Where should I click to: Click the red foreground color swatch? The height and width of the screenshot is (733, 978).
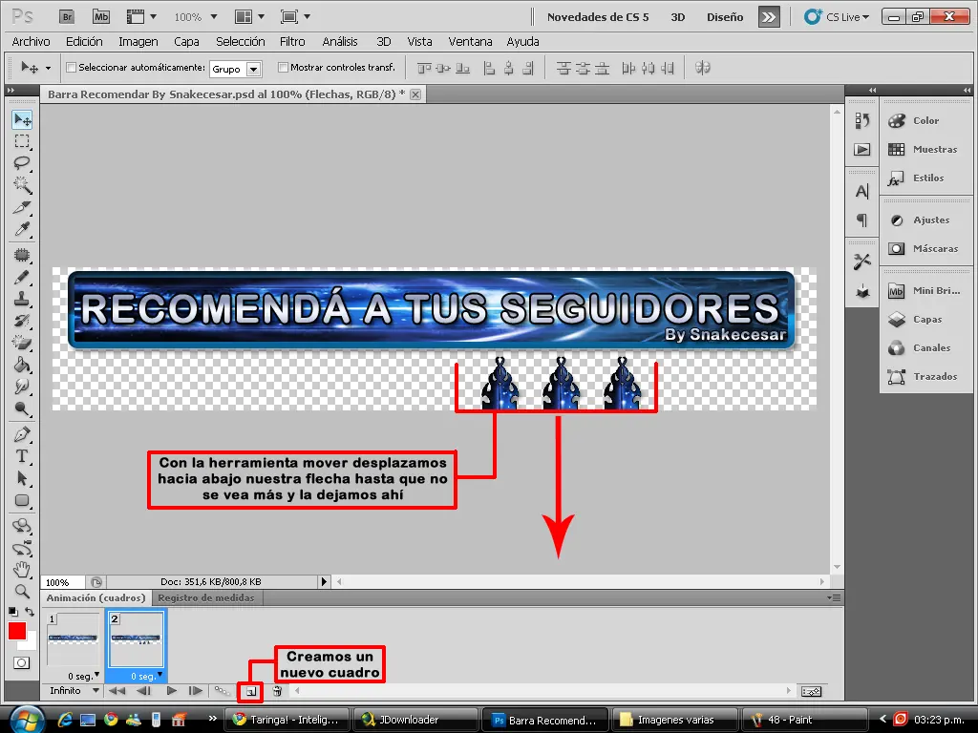coord(17,632)
